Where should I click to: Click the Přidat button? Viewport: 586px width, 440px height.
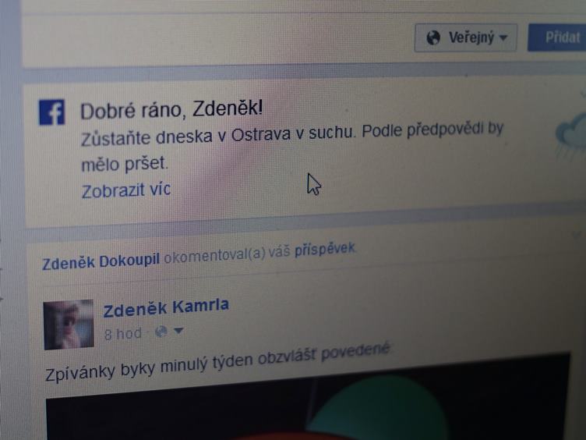point(557,37)
